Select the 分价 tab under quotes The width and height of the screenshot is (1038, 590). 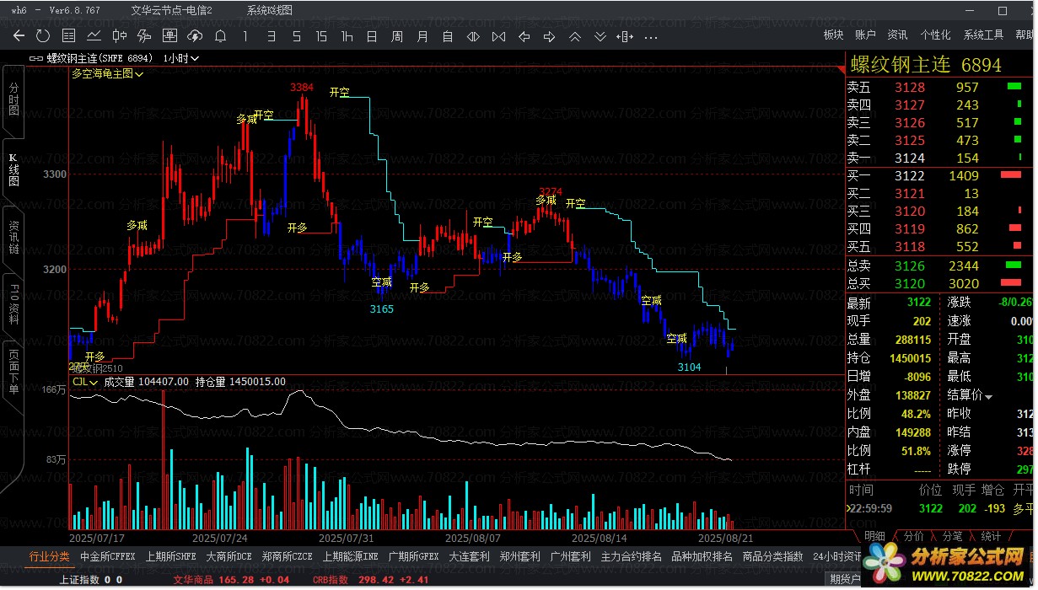pos(913,536)
